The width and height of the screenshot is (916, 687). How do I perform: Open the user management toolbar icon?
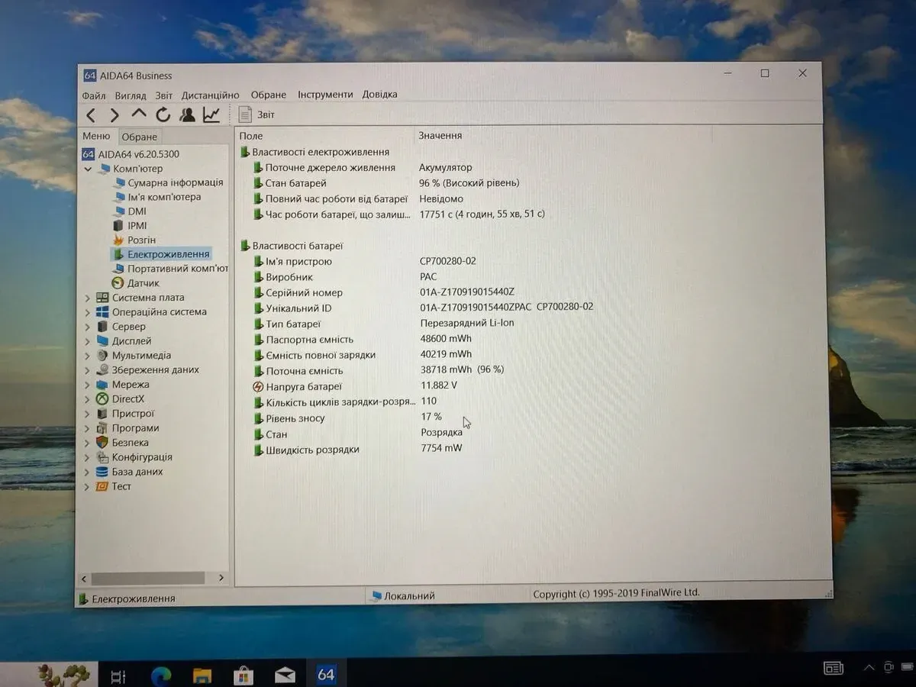(x=187, y=115)
